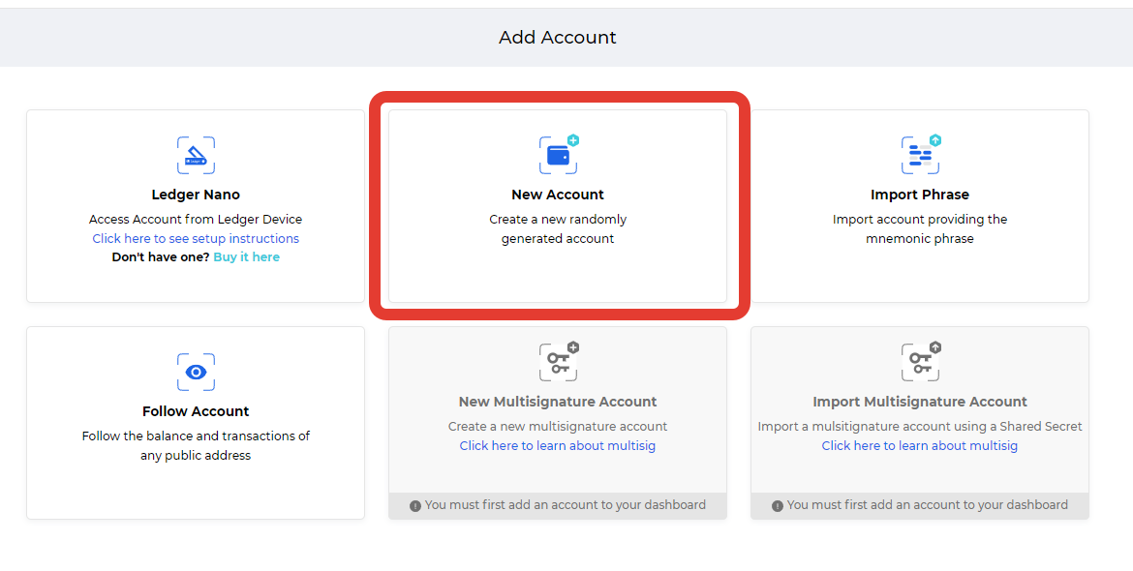Click the warning icon under New Multisignature Account

(x=415, y=506)
